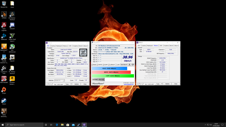Click Cortana circle on taskbar
This screenshot has width=226, height=127.
[x=46, y=125]
